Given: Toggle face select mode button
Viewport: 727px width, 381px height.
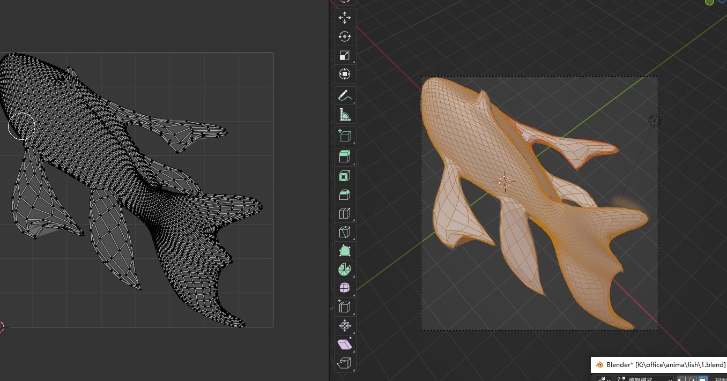Looking at the screenshot, I should point(703,378).
